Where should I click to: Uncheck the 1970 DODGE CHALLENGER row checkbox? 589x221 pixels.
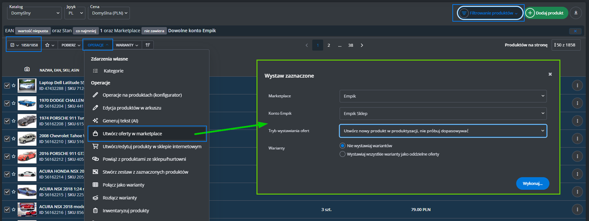(x=7, y=103)
